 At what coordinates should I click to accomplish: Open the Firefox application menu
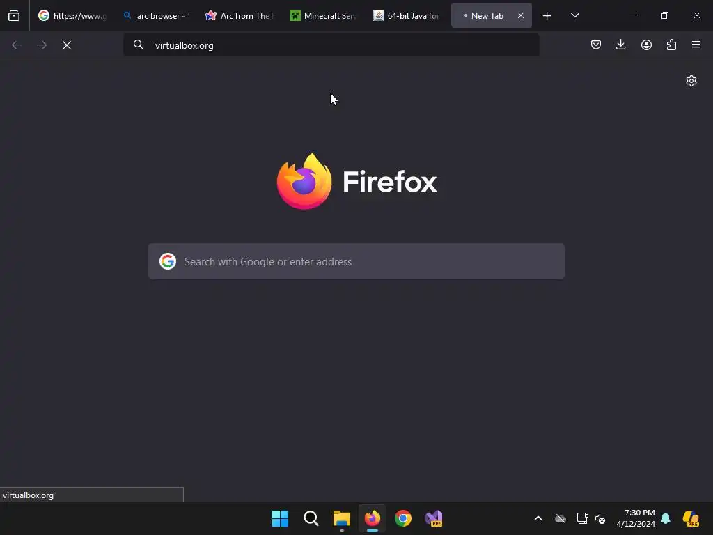click(696, 45)
